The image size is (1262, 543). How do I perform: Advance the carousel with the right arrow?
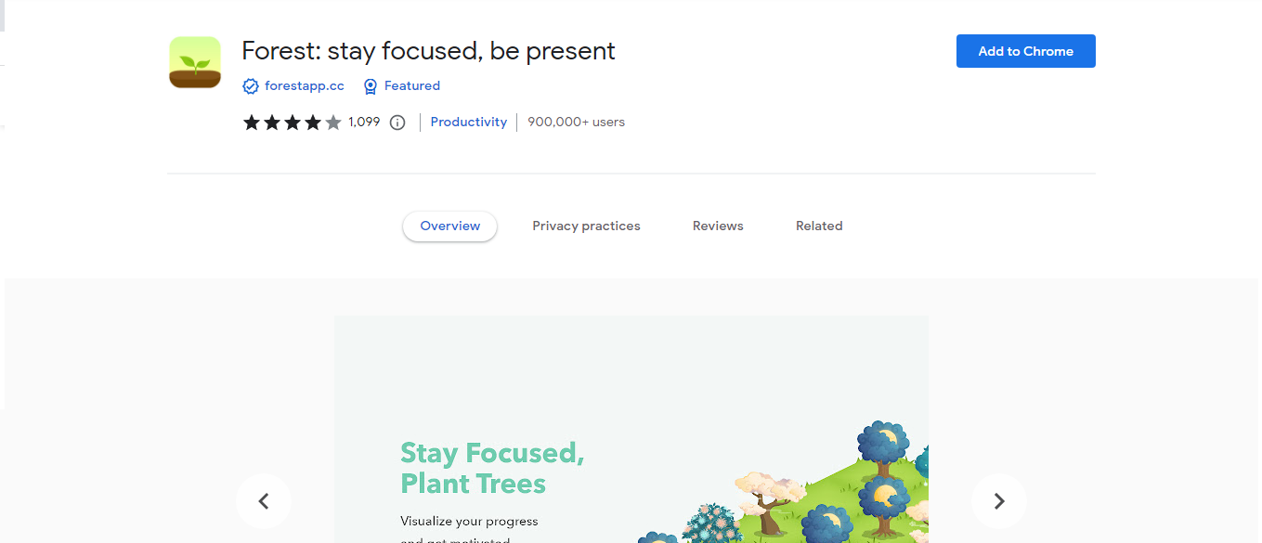pyautogui.click(x=998, y=500)
